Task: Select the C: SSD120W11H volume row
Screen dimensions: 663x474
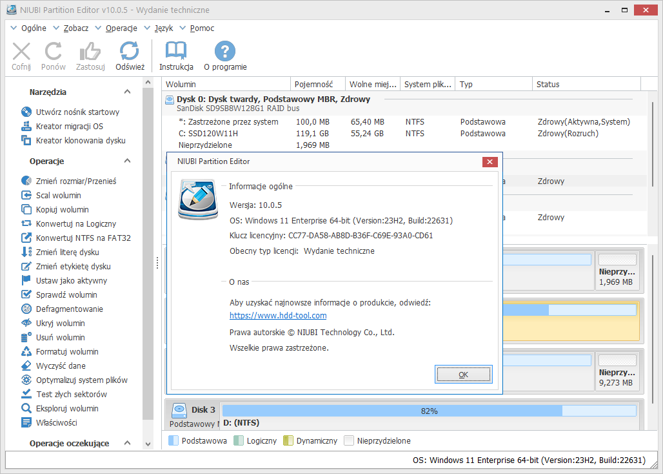Action: 404,133
